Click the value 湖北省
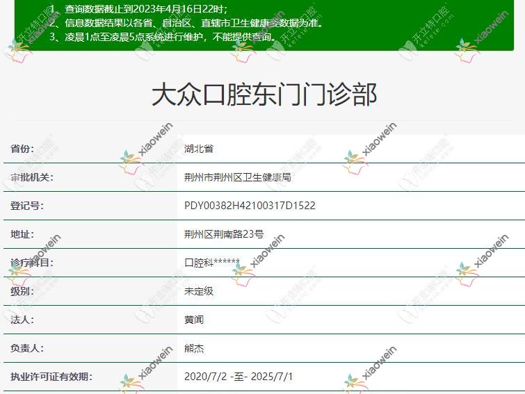525x394 pixels. pos(199,149)
